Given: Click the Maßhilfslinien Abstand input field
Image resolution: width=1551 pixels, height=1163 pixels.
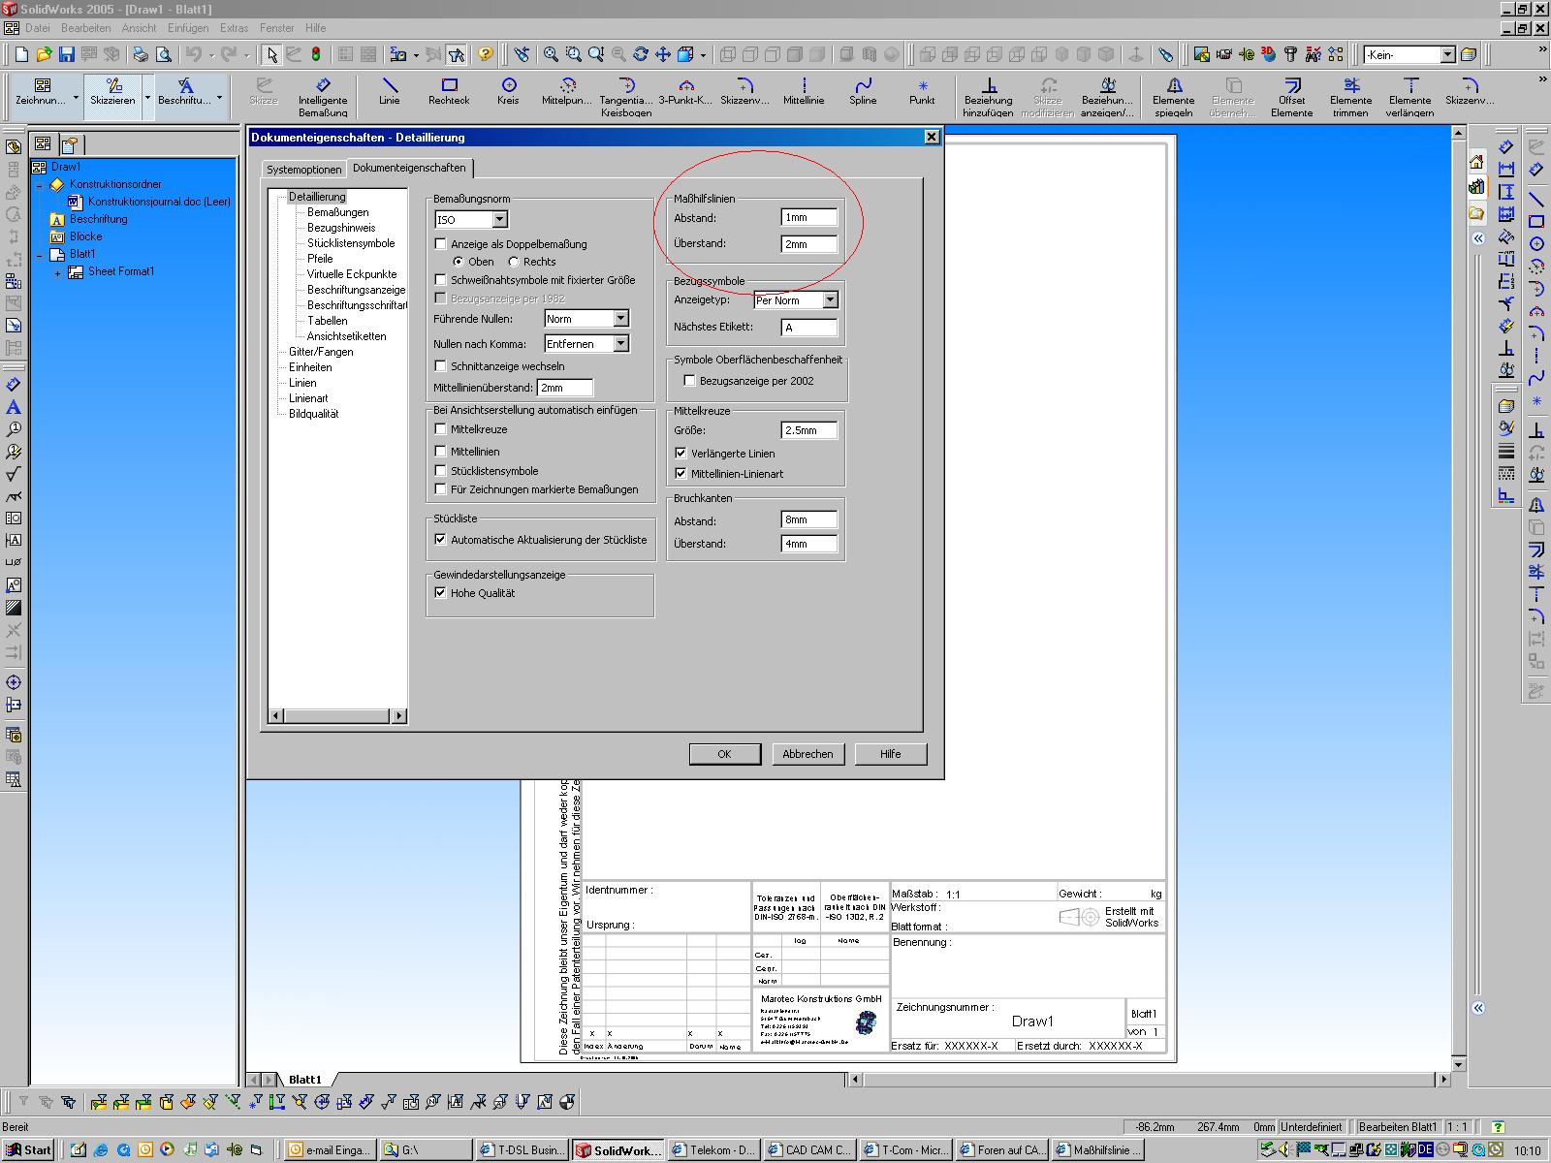Looking at the screenshot, I should [x=808, y=218].
